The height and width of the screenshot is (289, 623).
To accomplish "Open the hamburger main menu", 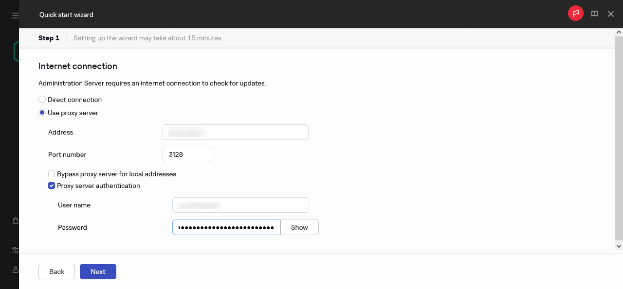I will (16, 16).
